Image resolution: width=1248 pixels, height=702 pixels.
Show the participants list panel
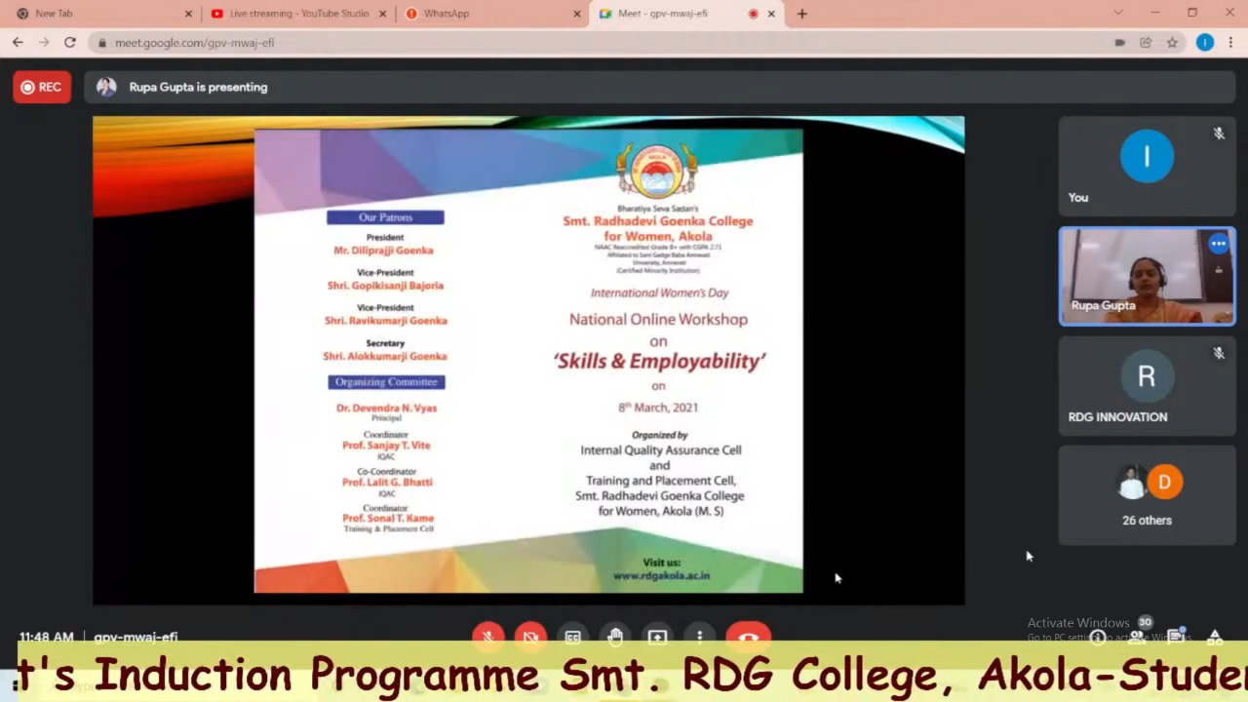pyautogui.click(x=1137, y=638)
